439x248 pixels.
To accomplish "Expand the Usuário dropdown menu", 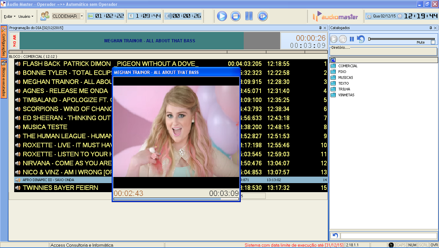I will coord(26,16).
